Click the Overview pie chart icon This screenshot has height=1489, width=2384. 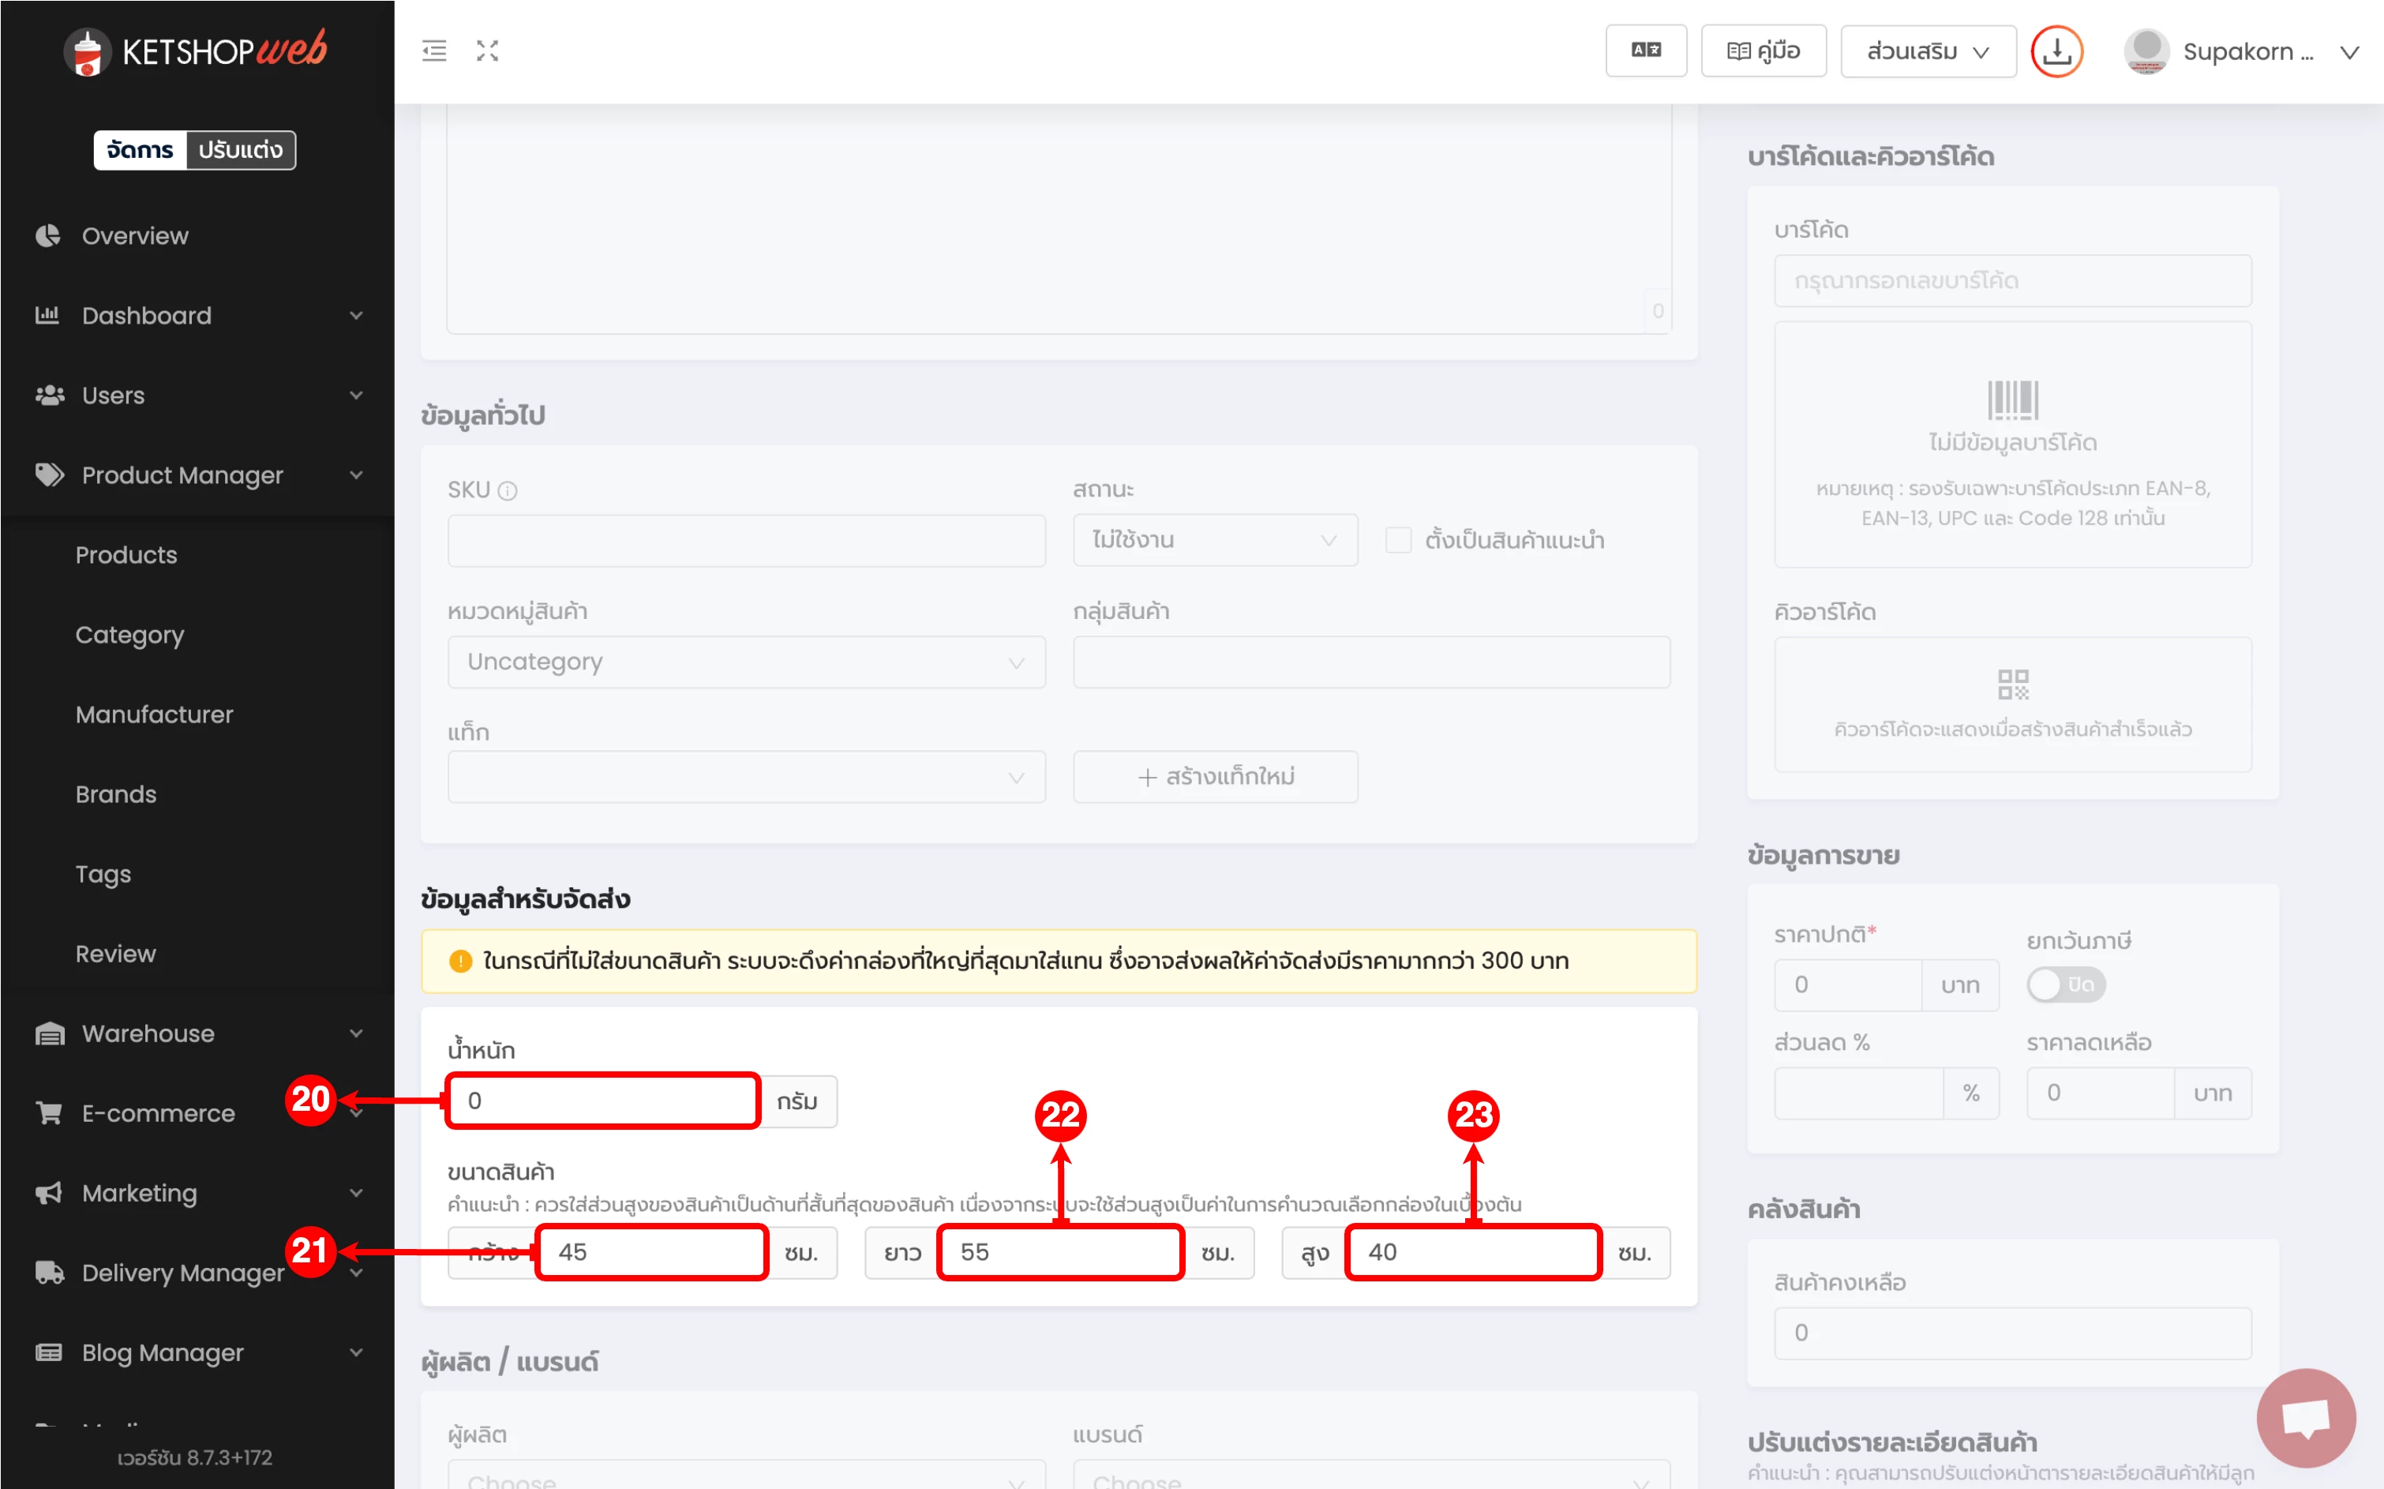48,235
